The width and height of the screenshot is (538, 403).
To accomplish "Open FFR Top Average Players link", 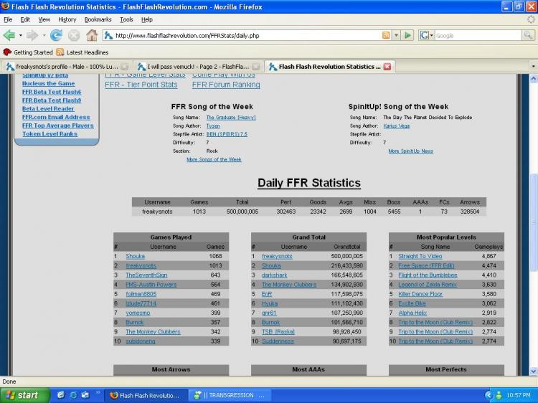I will [x=57, y=125].
